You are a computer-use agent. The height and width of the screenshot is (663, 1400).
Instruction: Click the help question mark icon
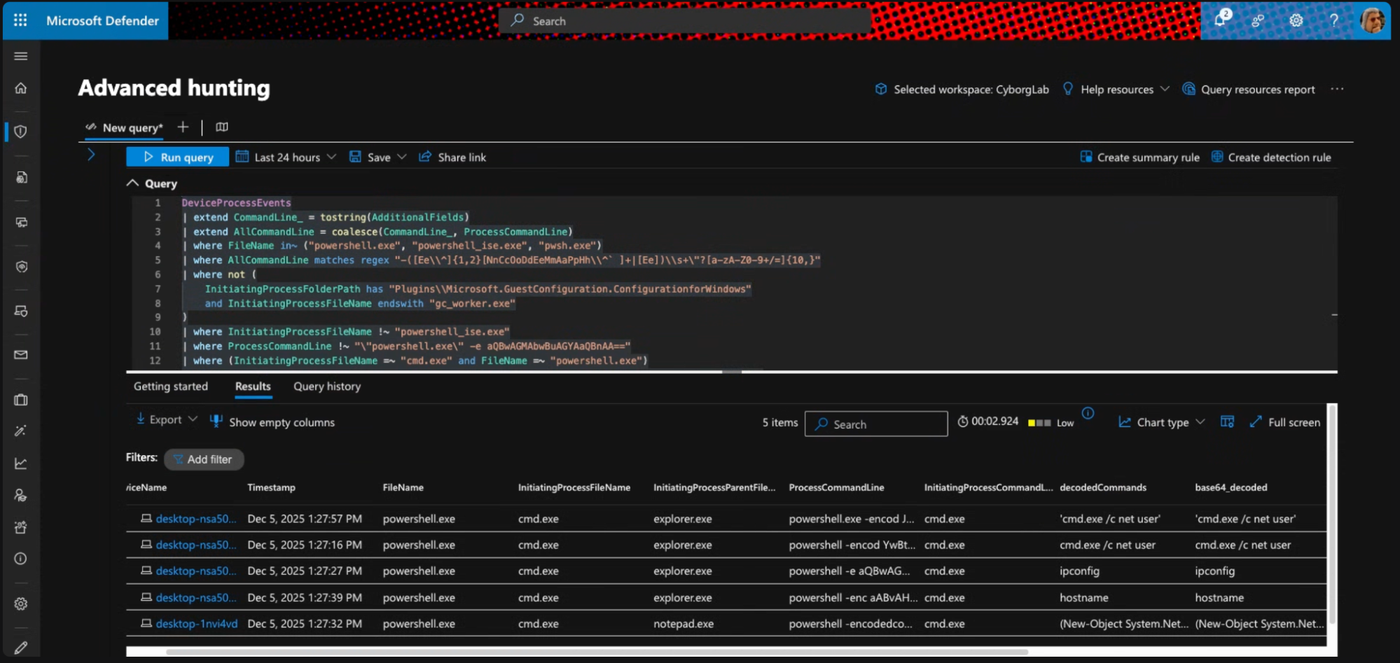coord(1333,20)
